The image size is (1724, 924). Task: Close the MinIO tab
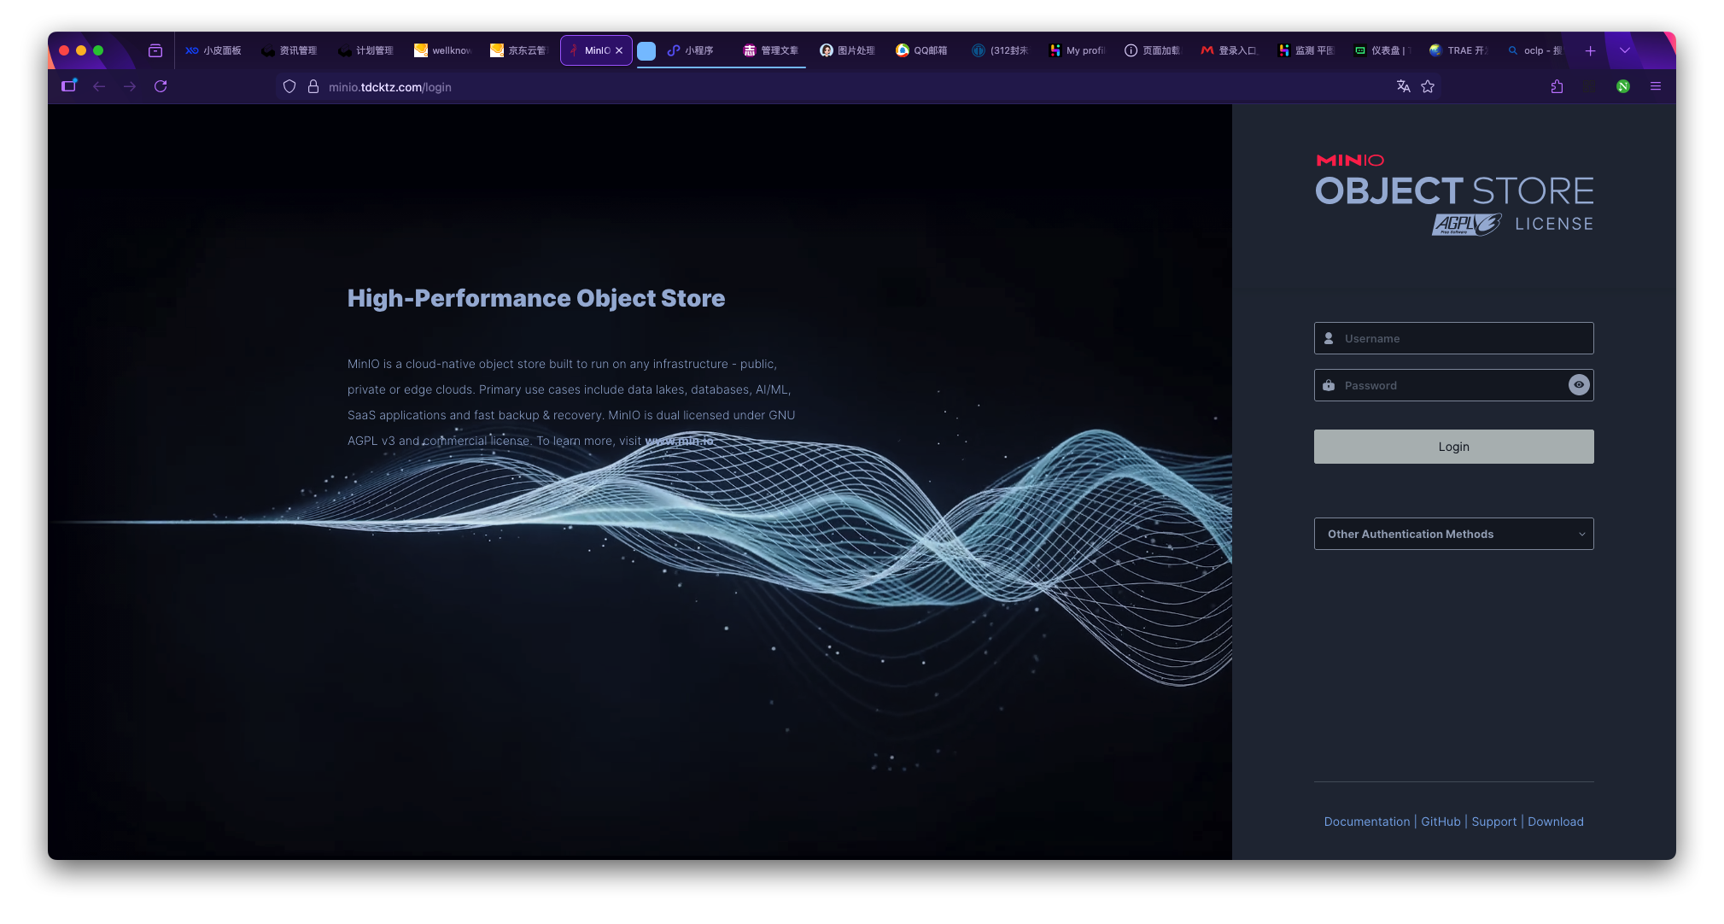coord(619,50)
